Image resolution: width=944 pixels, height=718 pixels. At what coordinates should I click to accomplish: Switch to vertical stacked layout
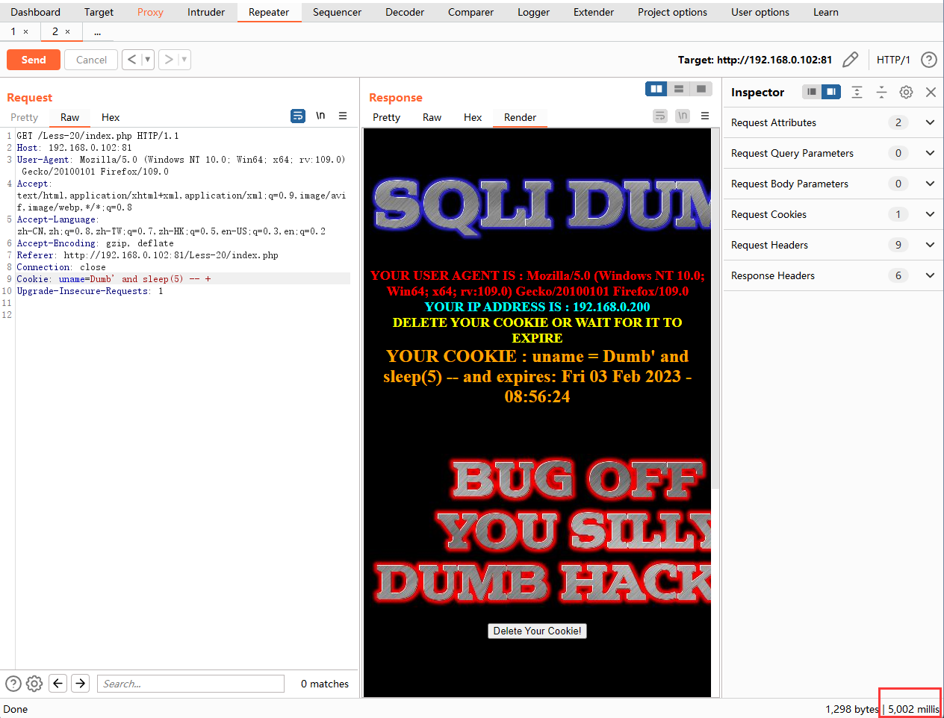click(679, 89)
